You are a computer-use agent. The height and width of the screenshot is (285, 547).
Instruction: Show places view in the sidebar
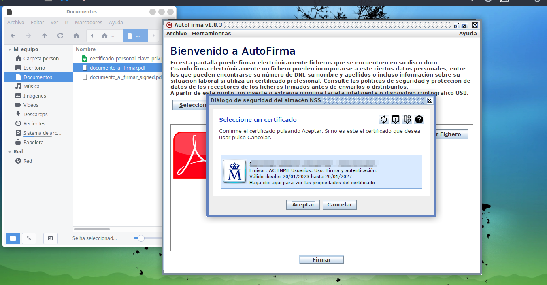coord(13,238)
